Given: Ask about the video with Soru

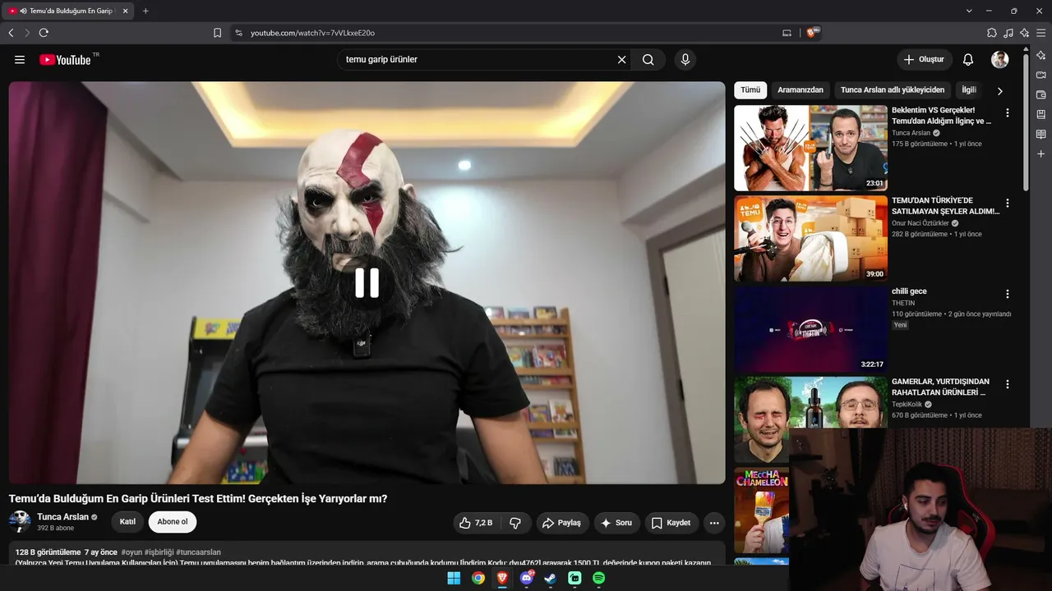Looking at the screenshot, I should (616, 523).
